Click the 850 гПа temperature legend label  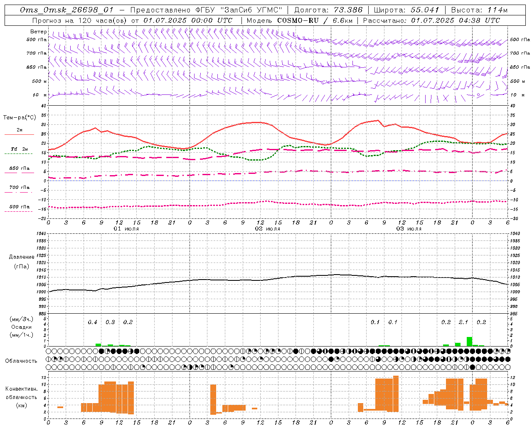(20, 168)
